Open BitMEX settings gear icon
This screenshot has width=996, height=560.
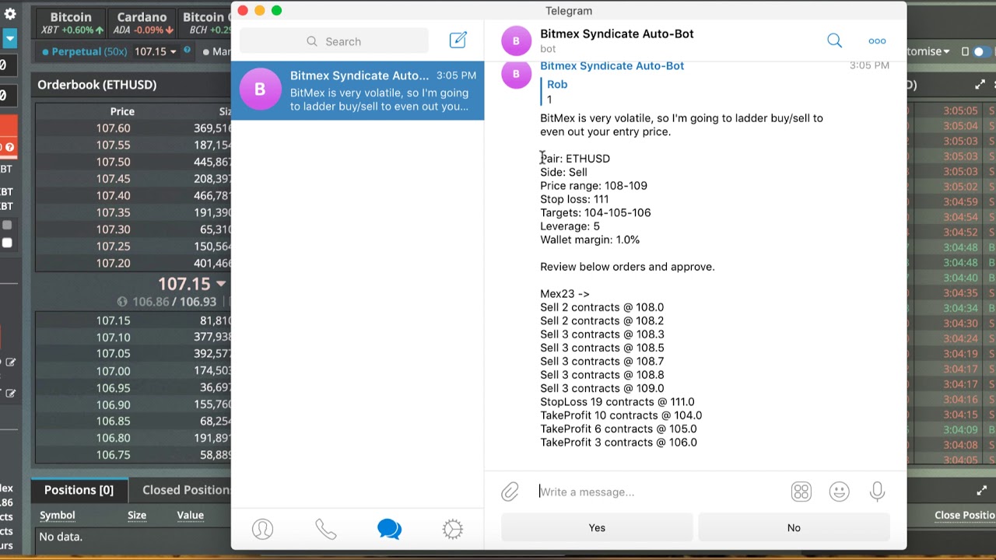[10, 14]
